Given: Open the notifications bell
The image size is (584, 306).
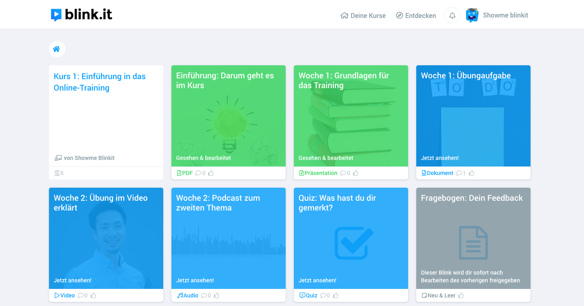Looking at the screenshot, I should [x=452, y=16].
